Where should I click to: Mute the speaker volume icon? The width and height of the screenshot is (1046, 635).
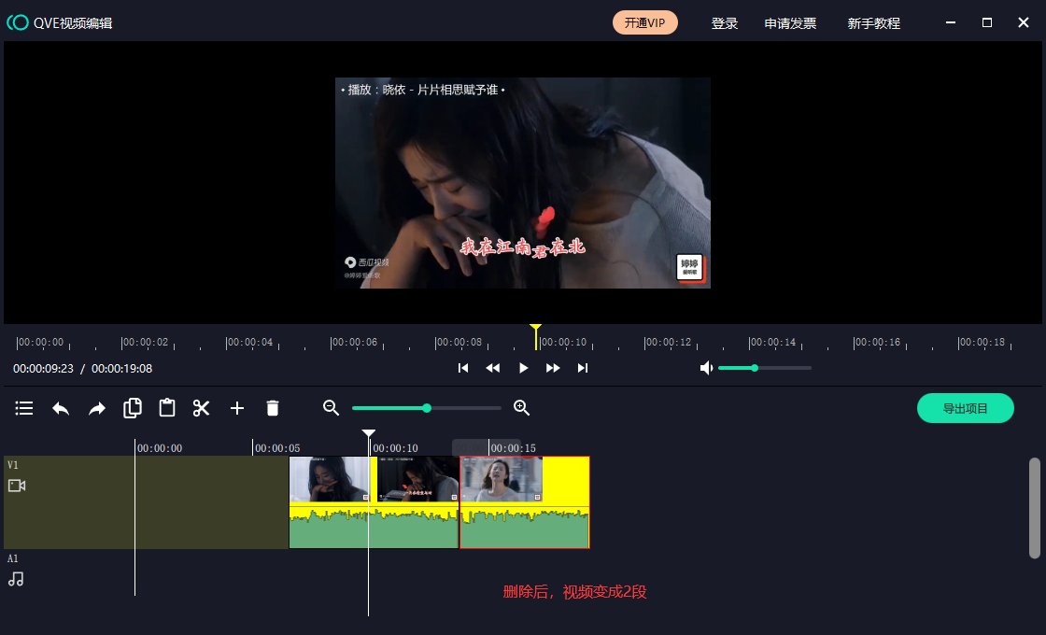707,368
